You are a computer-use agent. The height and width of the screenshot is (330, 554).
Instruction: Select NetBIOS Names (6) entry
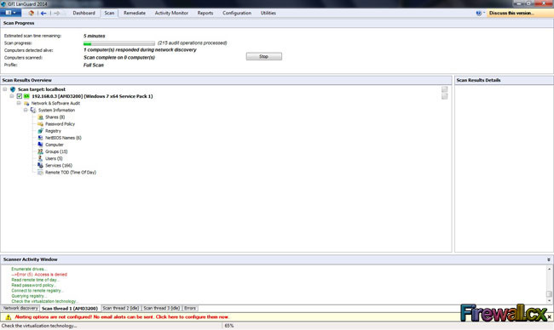pyautogui.click(x=63, y=138)
